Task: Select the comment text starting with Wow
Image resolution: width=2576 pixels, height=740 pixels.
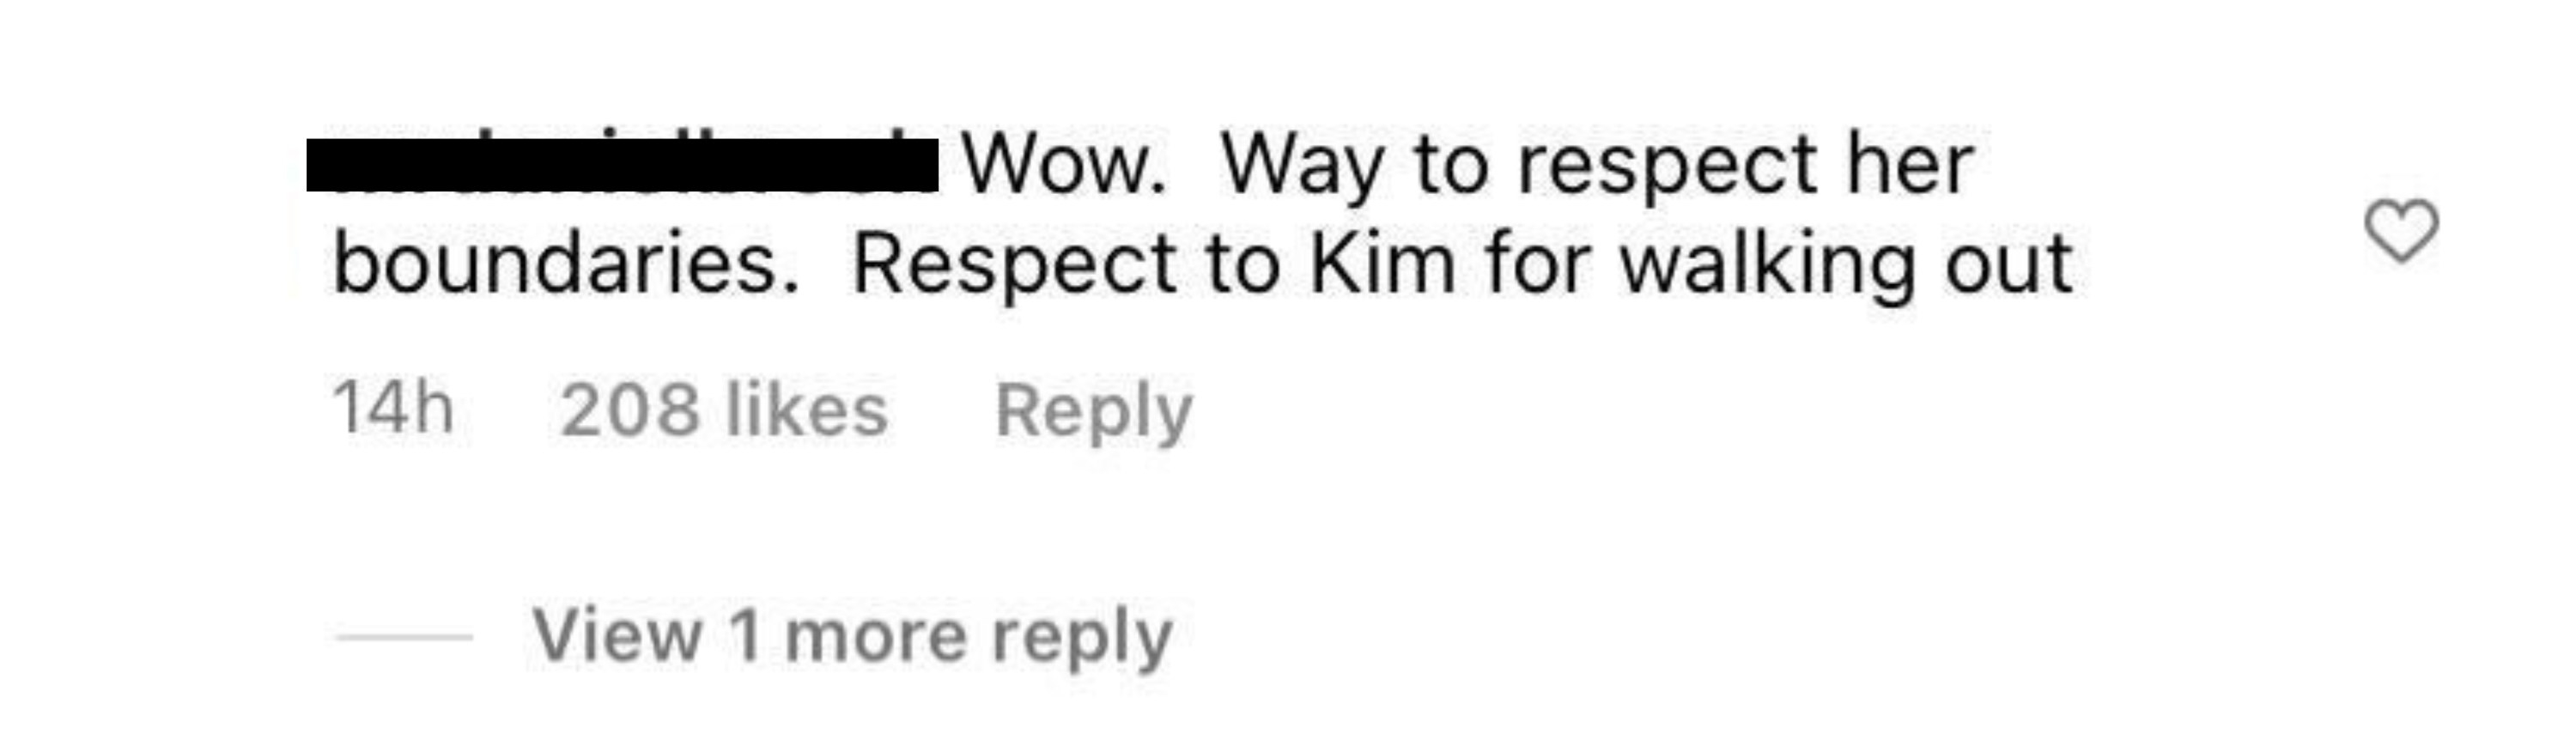Action: (1203, 215)
